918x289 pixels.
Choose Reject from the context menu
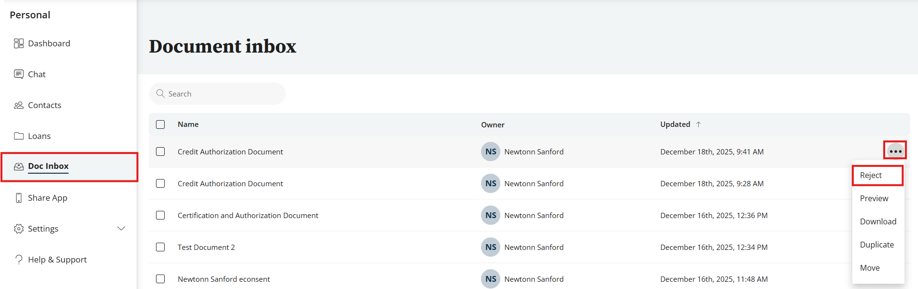pyautogui.click(x=871, y=176)
